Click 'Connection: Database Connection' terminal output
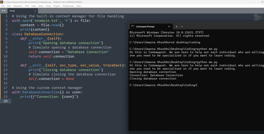The width and height of the screenshot is (264, 134). [156, 75]
